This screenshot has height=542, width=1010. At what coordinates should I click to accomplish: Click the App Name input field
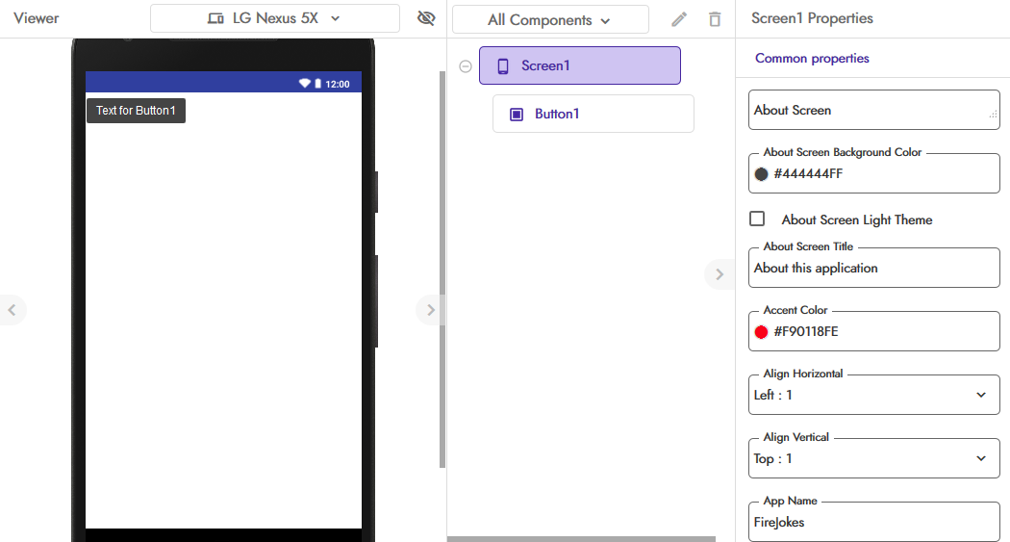click(873, 523)
